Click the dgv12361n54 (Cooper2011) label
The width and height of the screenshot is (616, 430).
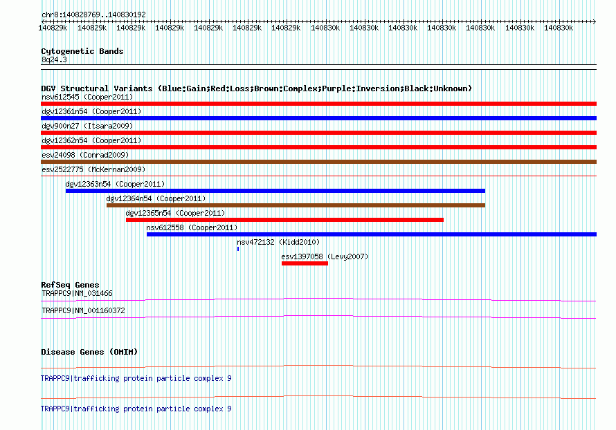pos(91,111)
